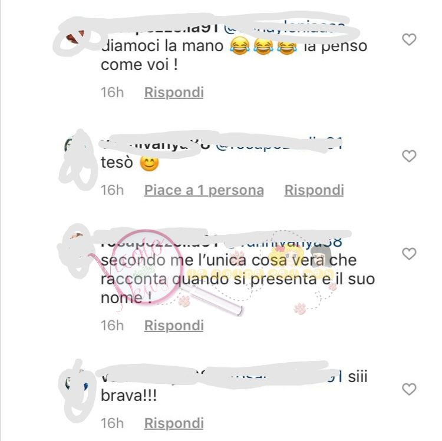Screen dimensions: 442x441
Task: Reply to the 'diamoci la mano' comment
Action: (x=174, y=92)
